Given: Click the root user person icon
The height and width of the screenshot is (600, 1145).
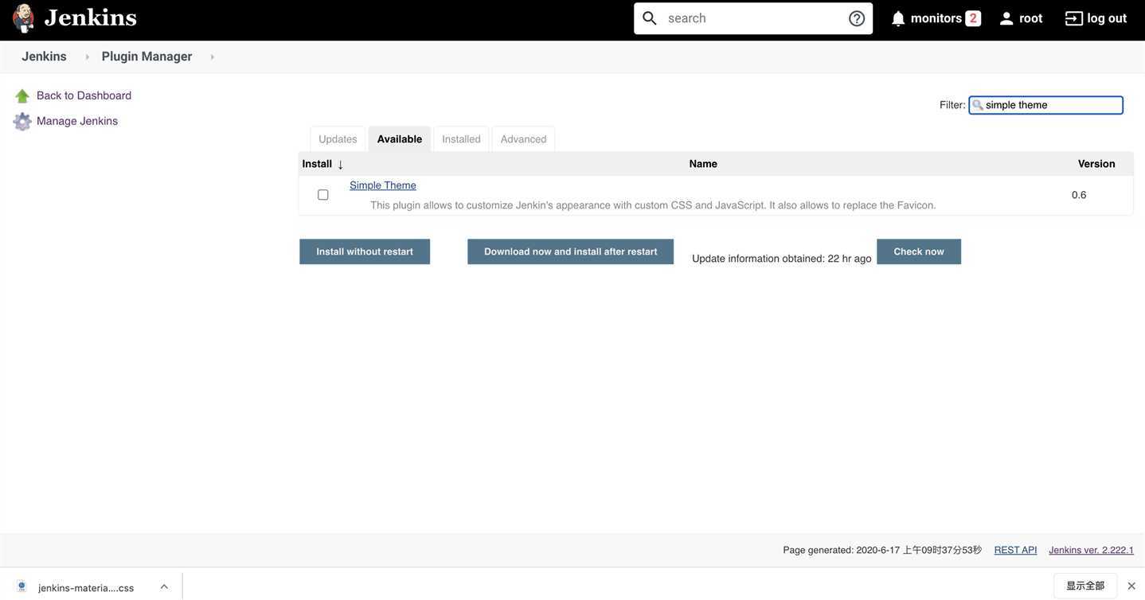Looking at the screenshot, I should (1006, 18).
